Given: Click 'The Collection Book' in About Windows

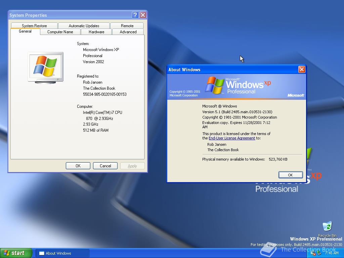Looking at the screenshot, I should pos(223,150).
